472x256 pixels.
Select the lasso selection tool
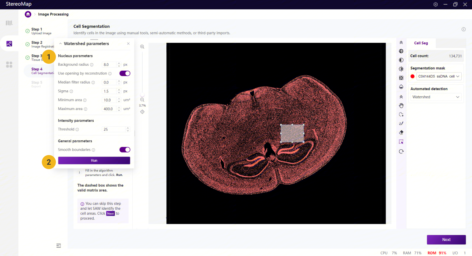point(401,114)
